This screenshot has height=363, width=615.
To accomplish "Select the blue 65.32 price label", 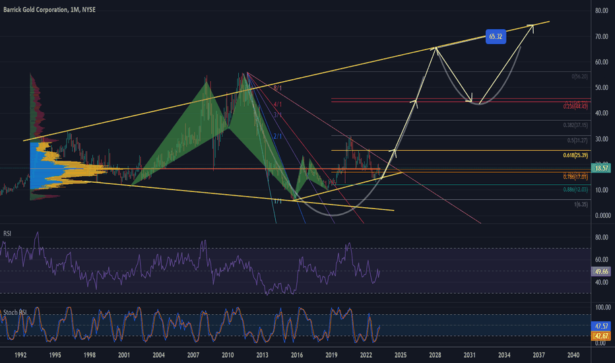I will click(x=496, y=36).
